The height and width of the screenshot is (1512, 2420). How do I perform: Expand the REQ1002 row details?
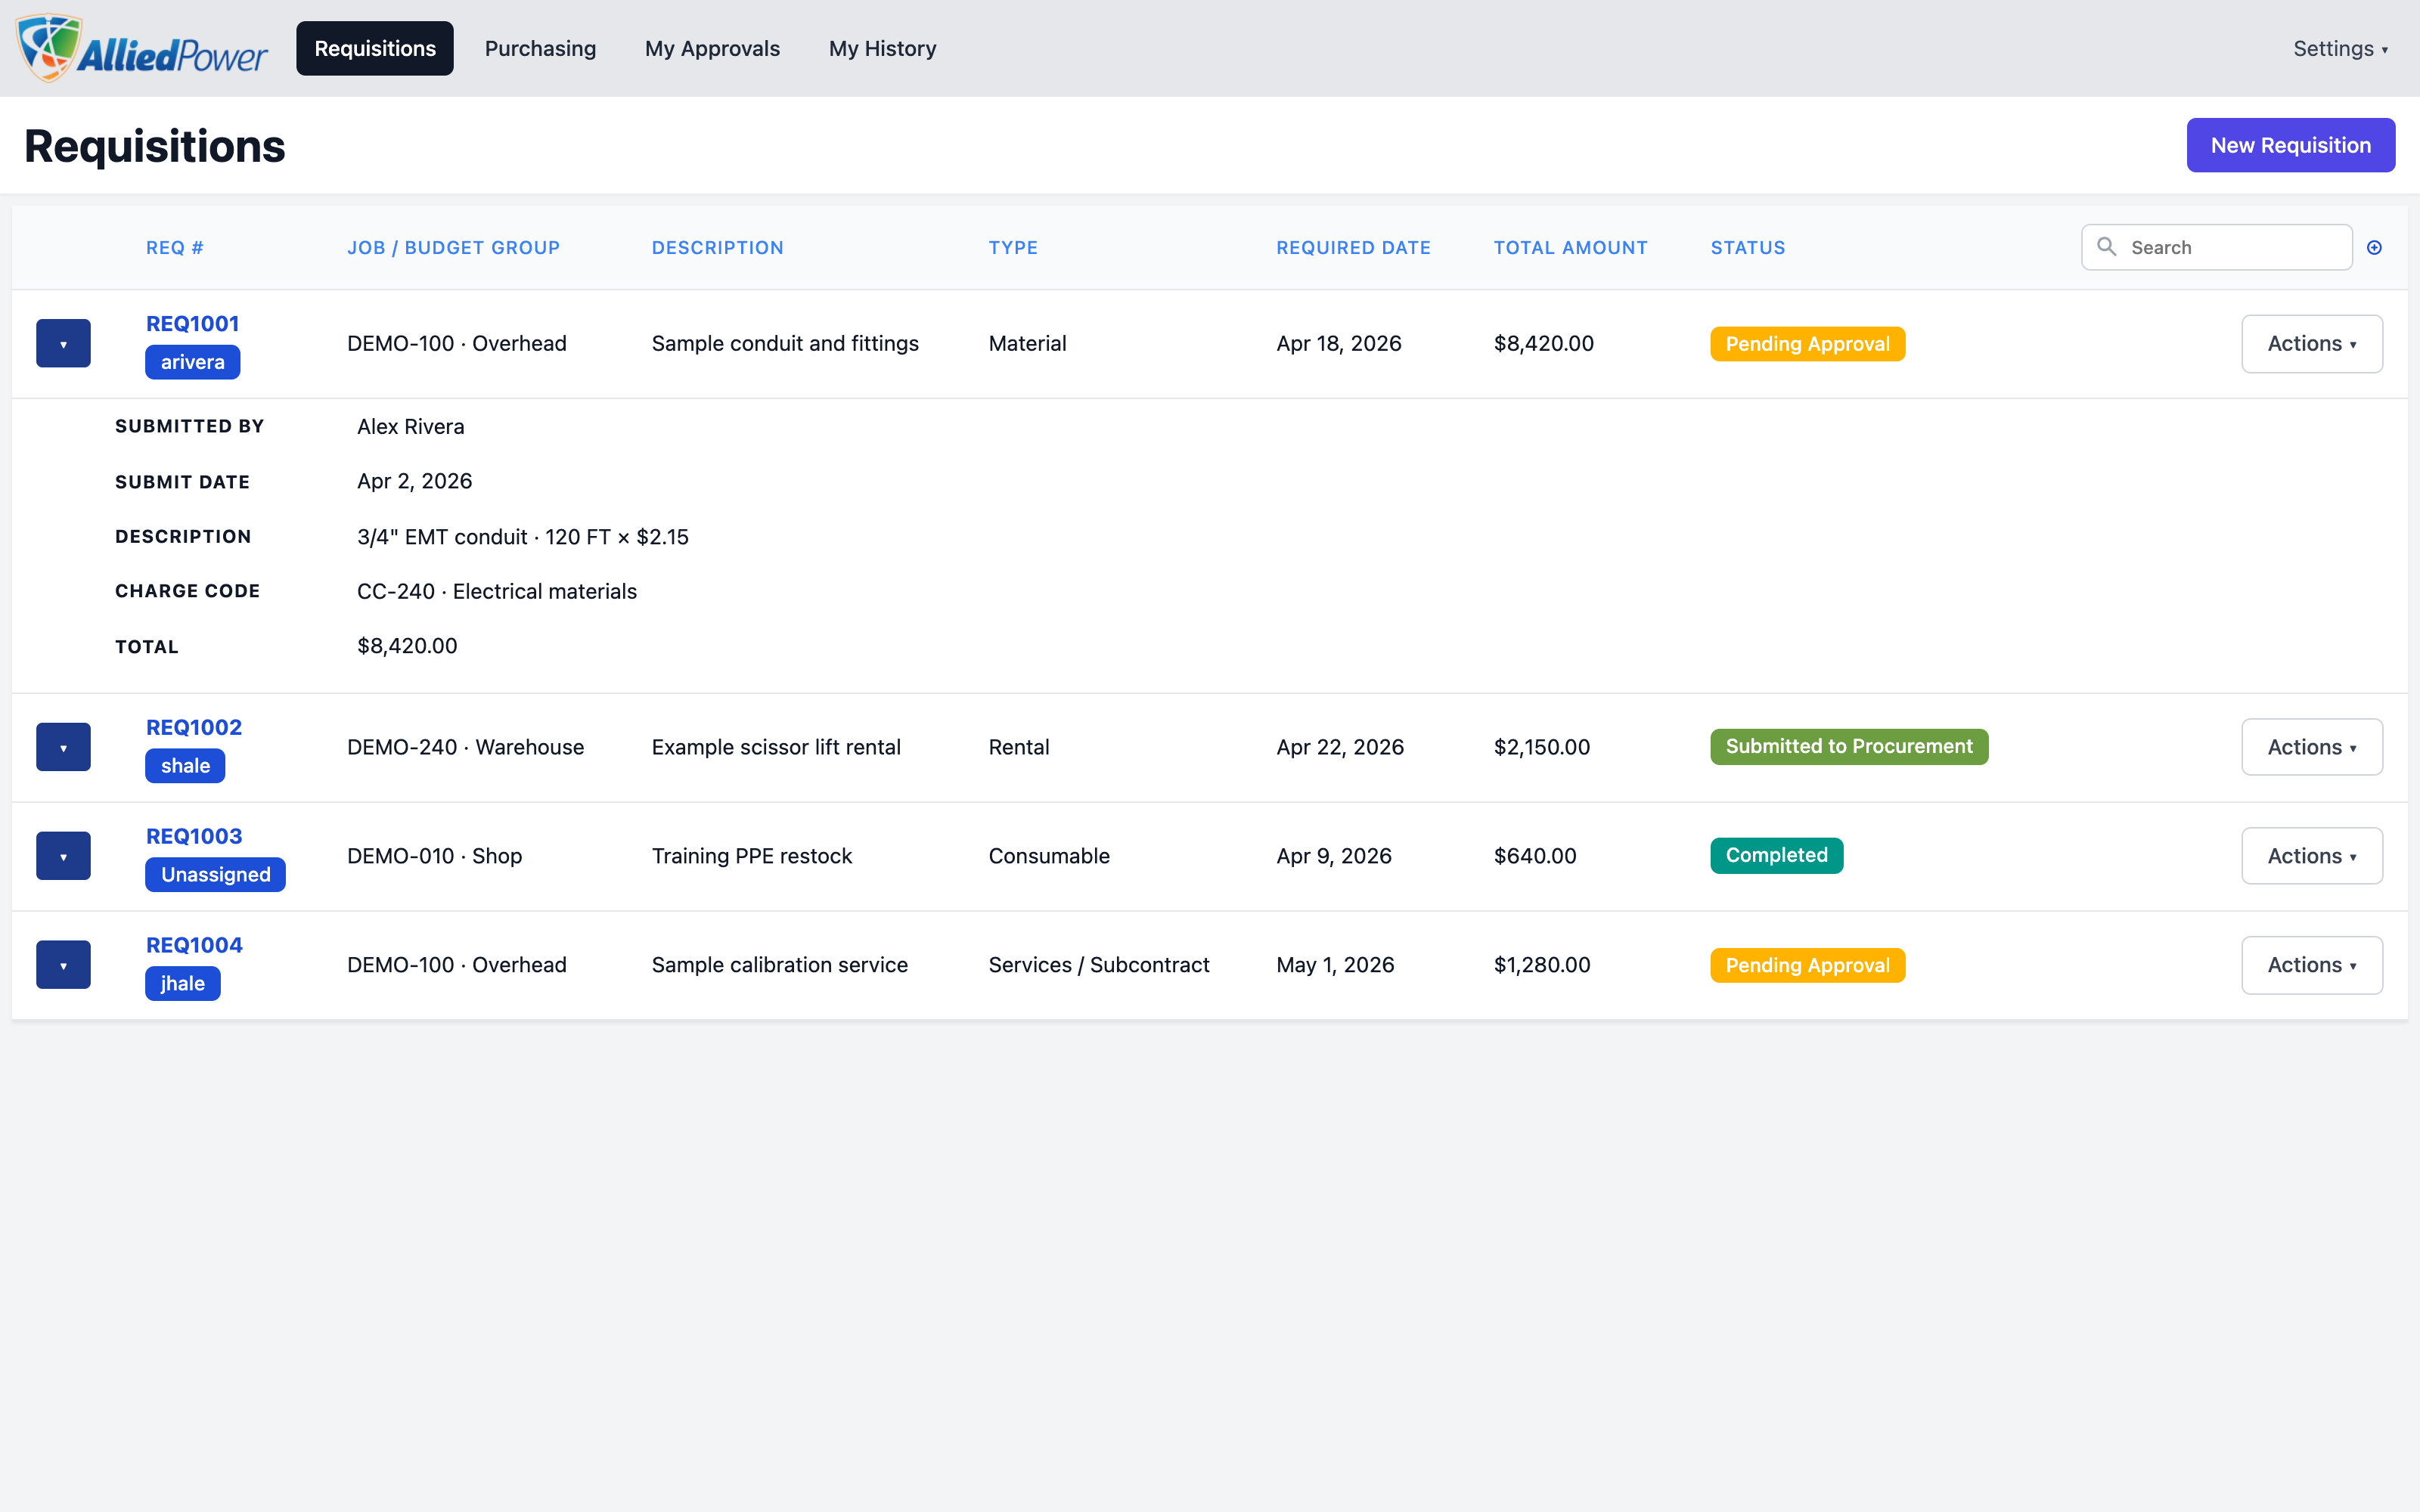point(63,747)
